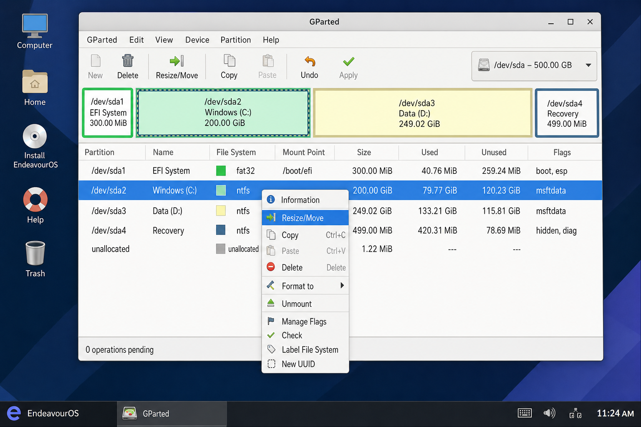Image resolution: width=641 pixels, height=427 pixels.
Task: Expand the Format to submenu
Action: click(305, 286)
